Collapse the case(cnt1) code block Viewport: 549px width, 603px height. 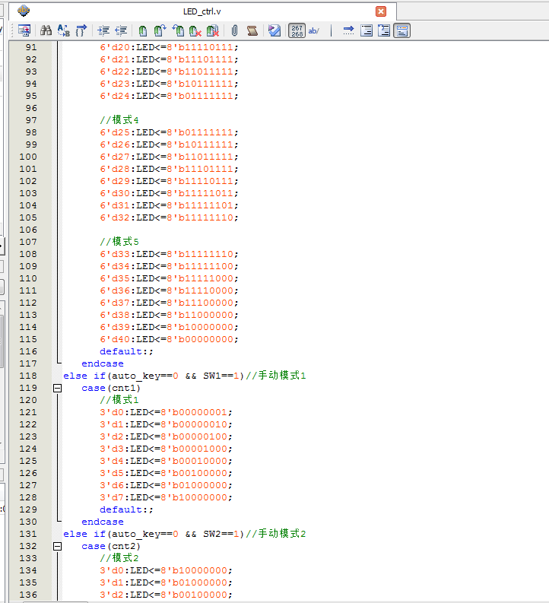[57, 388]
